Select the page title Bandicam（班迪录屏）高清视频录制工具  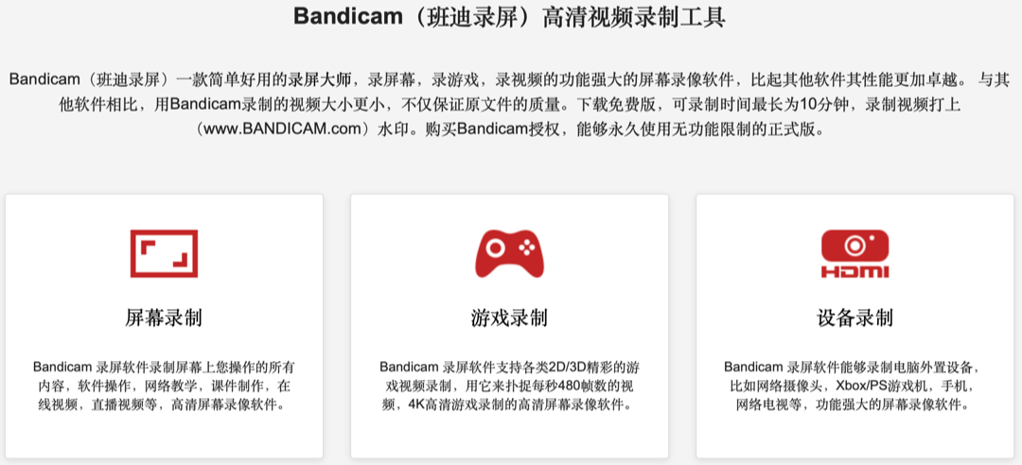pyautogui.click(x=510, y=16)
